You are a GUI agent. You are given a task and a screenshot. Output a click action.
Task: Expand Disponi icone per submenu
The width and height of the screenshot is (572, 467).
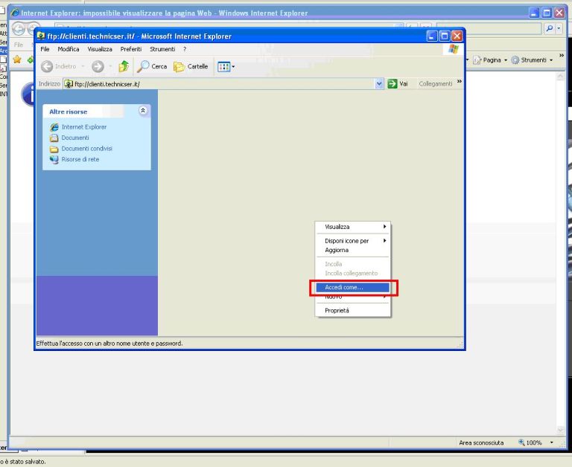coord(353,241)
